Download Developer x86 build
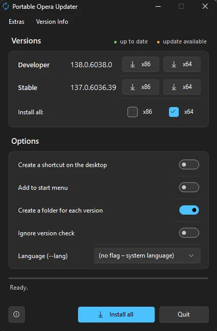Screen dimensions: 217x331 [141, 64]
